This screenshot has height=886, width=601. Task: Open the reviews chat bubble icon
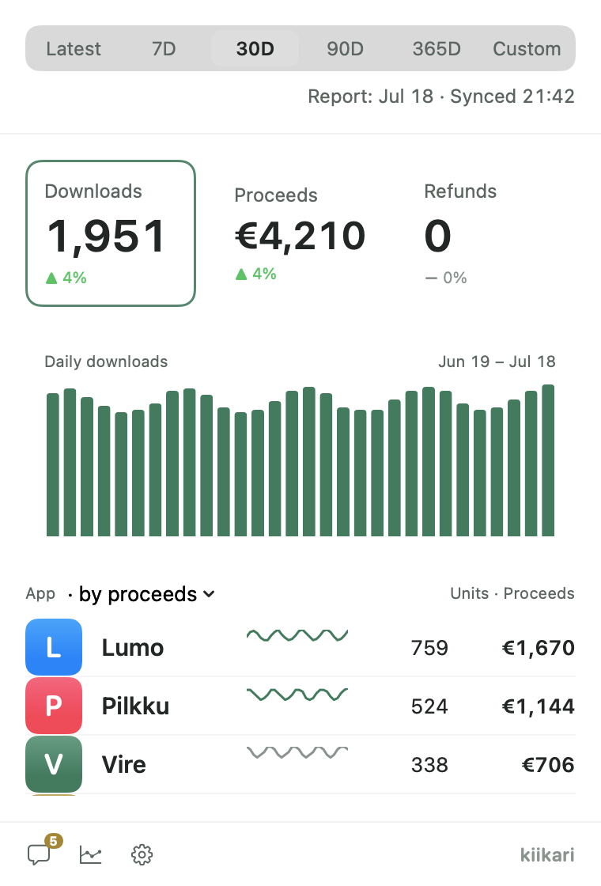tap(40, 854)
